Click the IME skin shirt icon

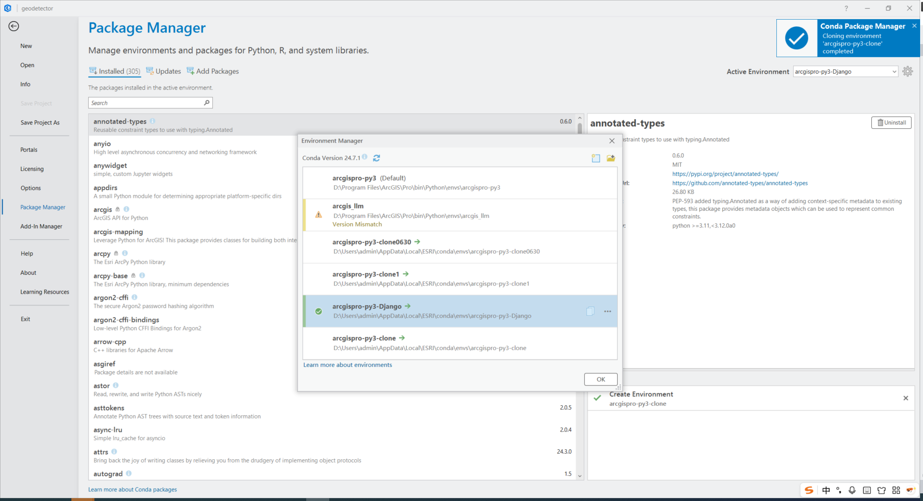click(x=881, y=490)
